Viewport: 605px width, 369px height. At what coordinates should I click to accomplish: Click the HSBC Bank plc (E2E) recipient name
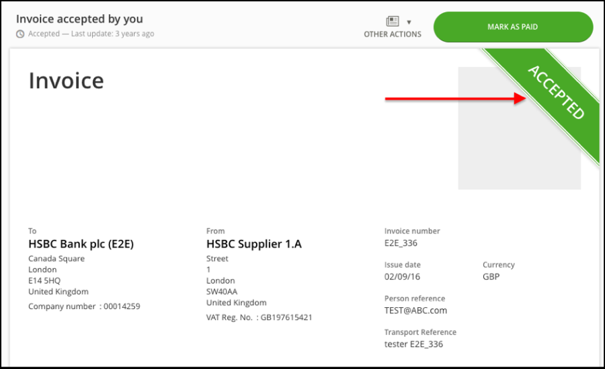pos(81,244)
